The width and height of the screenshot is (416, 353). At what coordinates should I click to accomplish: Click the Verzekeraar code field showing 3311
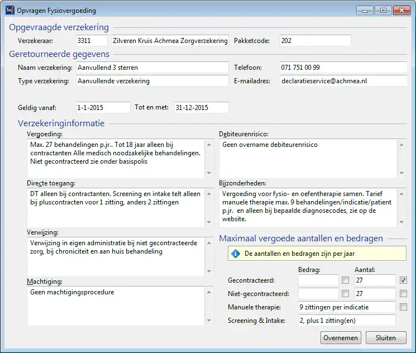tap(91, 41)
